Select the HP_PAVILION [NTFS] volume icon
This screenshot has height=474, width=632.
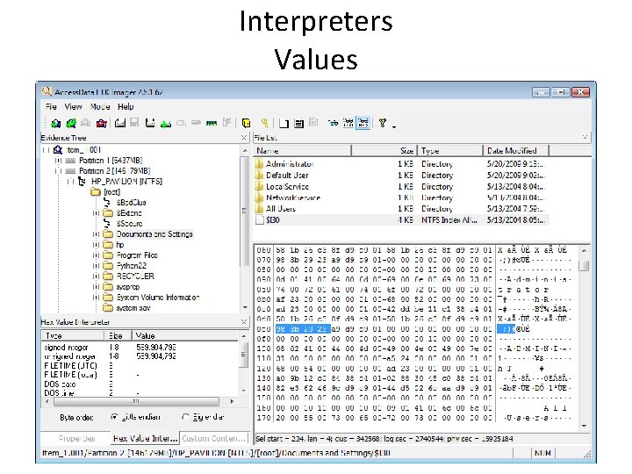[x=82, y=182]
